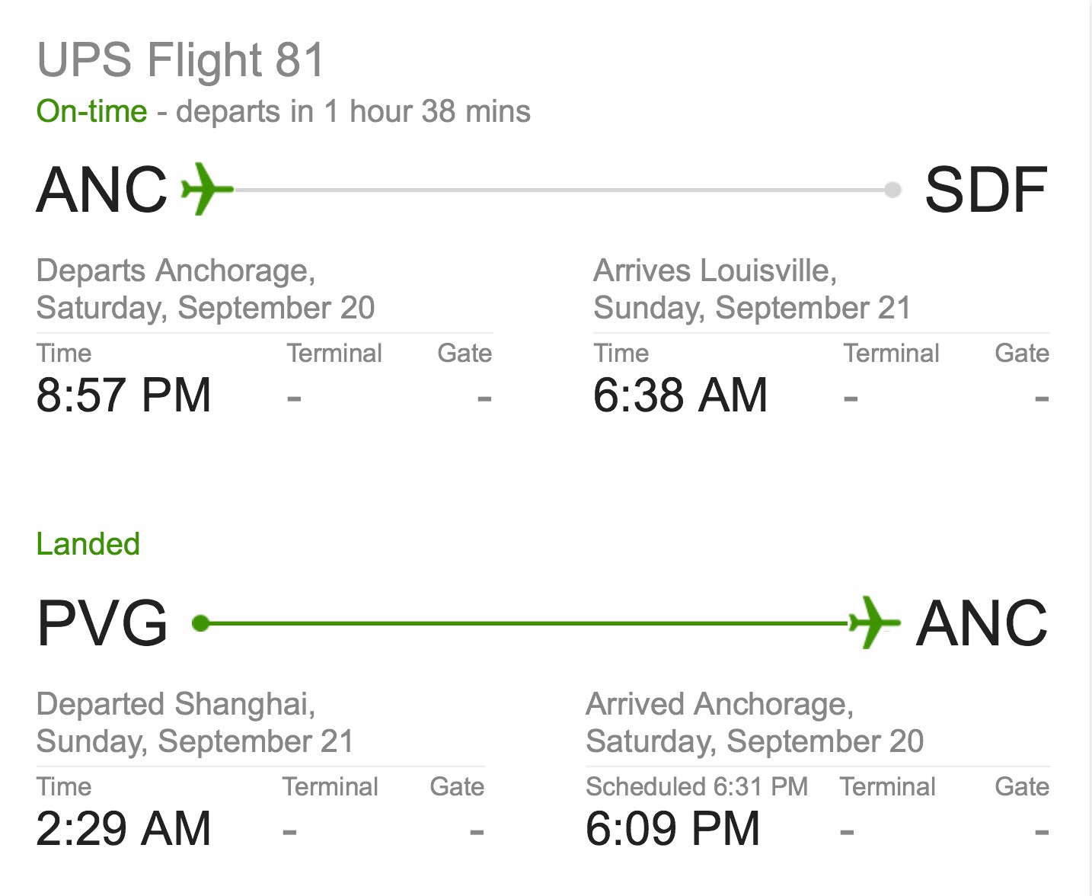Click Arrives Louisville, Sunday, September 21 text
The image size is (1092, 896).
[x=752, y=290]
